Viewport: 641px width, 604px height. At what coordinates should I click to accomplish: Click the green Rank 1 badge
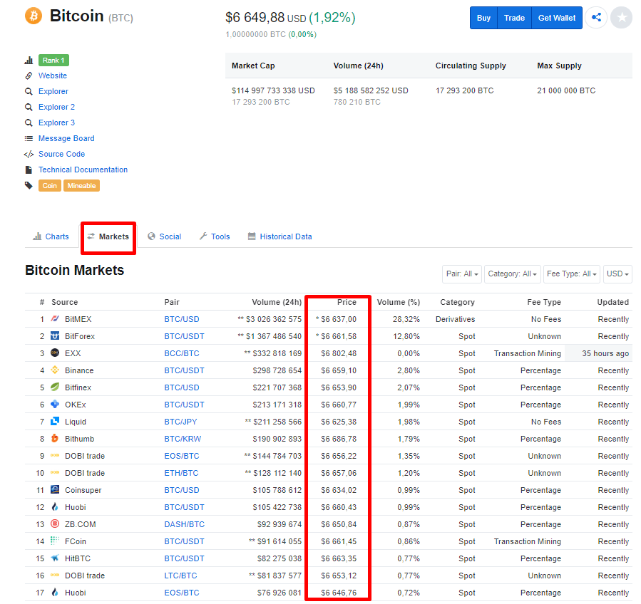click(53, 60)
